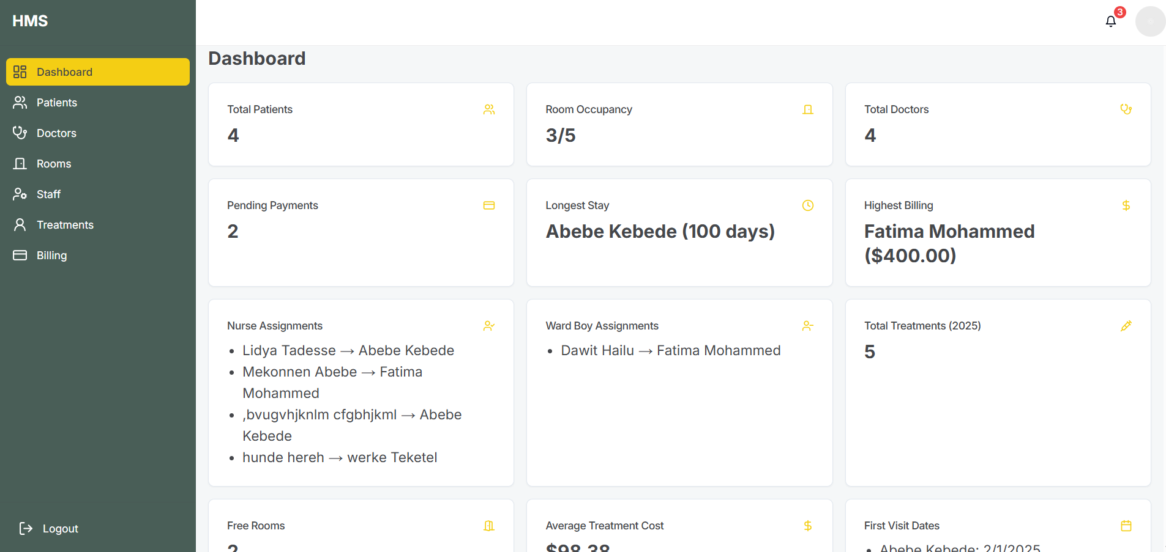Click the Pending Payments card icon
1166x552 pixels.
[x=488, y=205]
